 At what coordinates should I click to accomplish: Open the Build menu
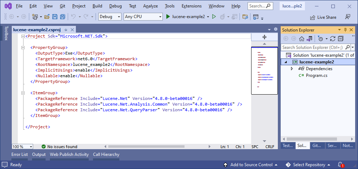[97, 6]
